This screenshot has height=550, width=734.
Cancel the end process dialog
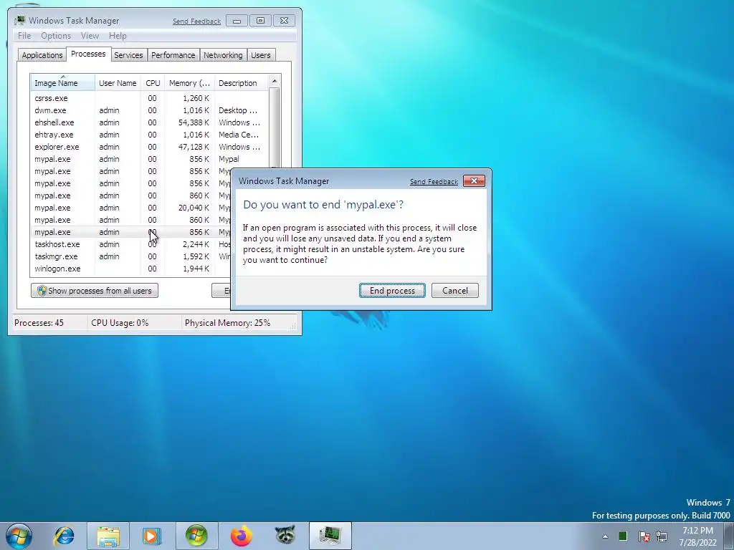455,291
